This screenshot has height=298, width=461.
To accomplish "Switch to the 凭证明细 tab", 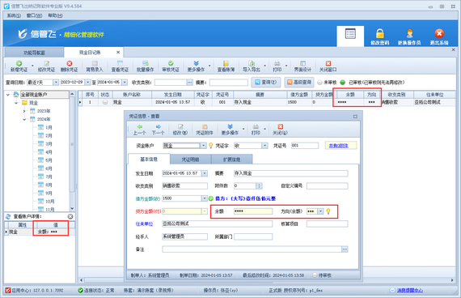I will [x=191, y=160].
